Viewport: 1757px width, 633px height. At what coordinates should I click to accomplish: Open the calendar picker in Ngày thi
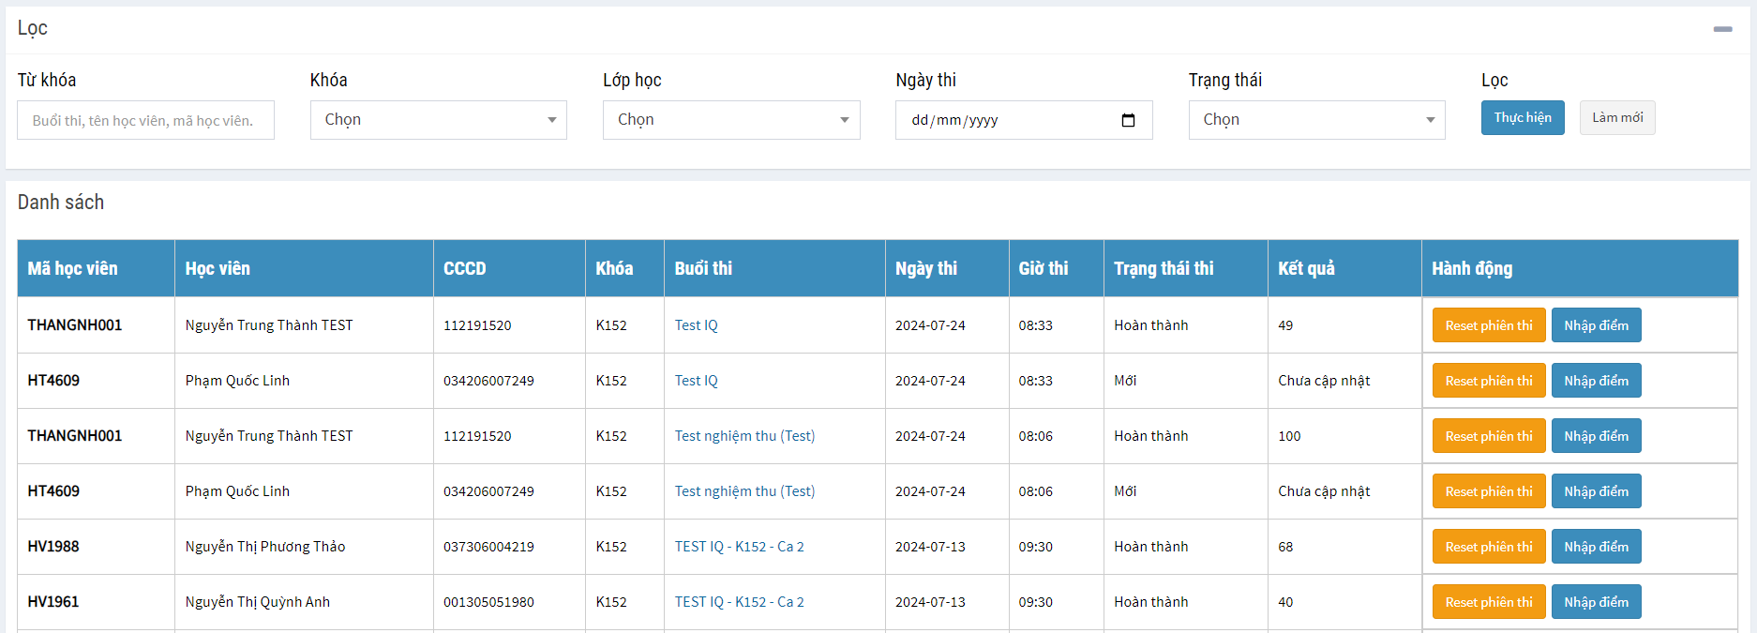[1128, 120]
